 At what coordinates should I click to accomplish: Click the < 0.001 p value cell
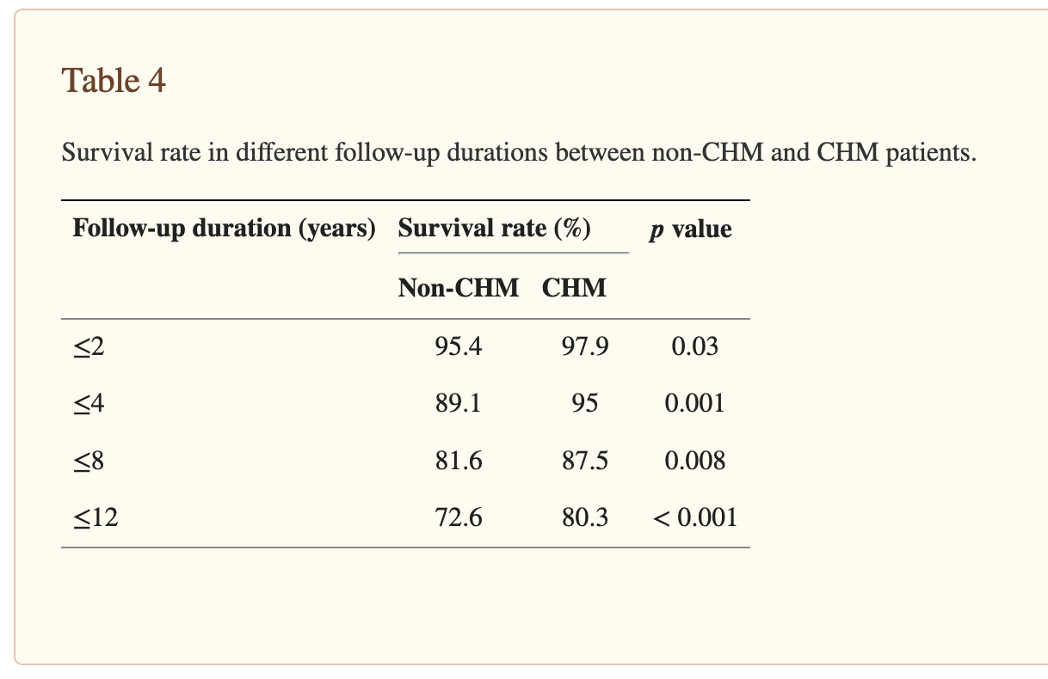[x=694, y=517]
